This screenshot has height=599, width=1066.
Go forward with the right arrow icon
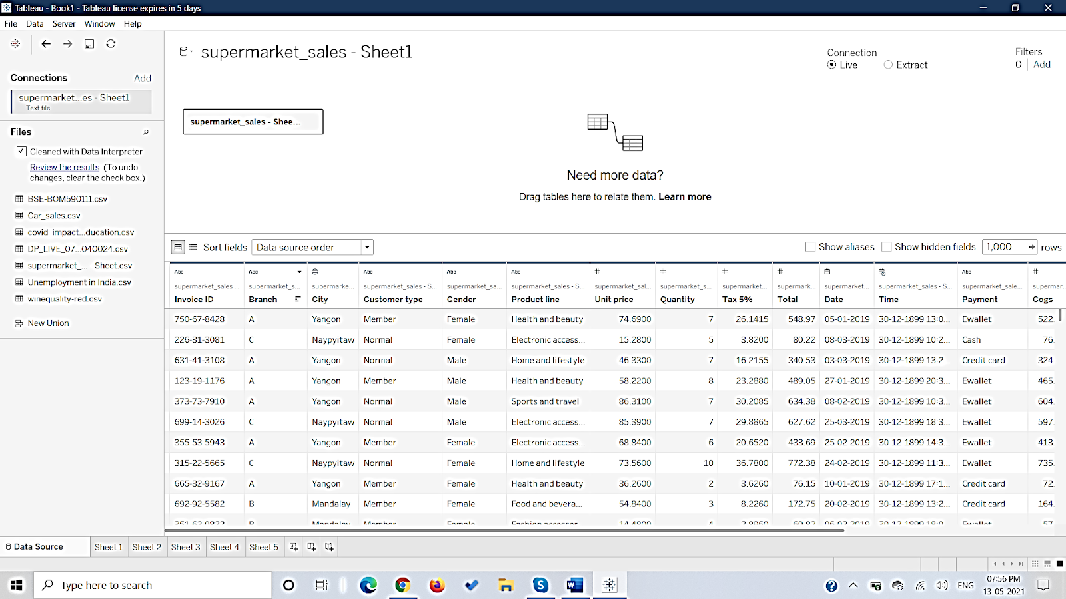click(x=67, y=44)
